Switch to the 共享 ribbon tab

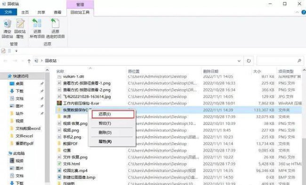(41, 13)
